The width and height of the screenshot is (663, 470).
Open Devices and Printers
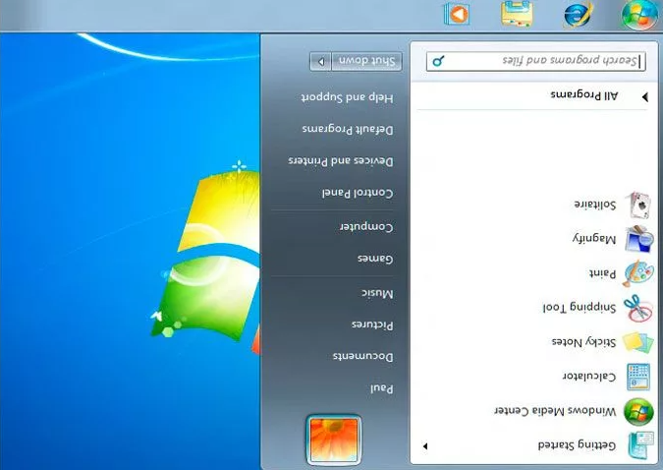(341, 161)
